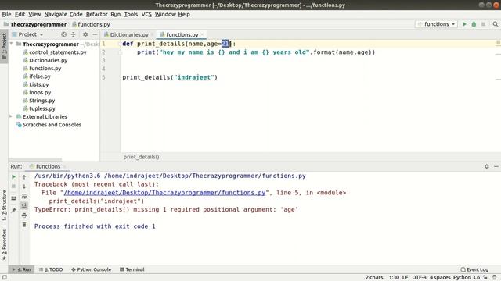The width and height of the screenshot is (501, 281).
Task: Open the traceback link to functions.py
Action: (164, 193)
